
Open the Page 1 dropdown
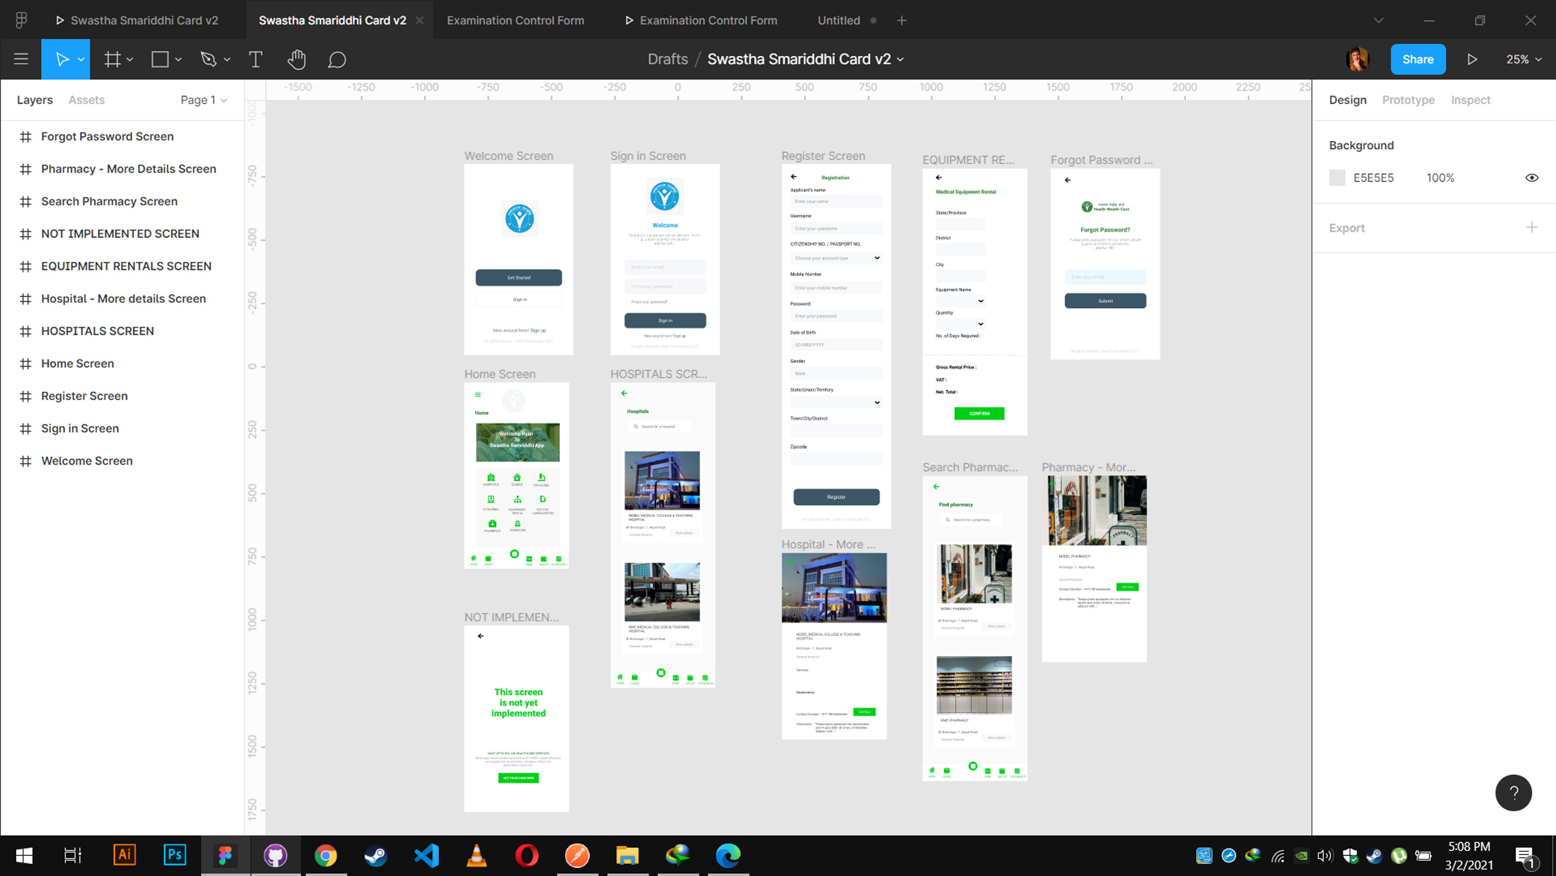[204, 100]
